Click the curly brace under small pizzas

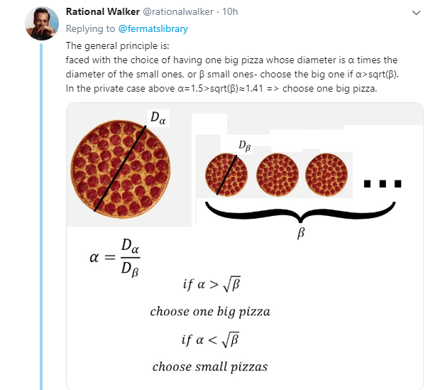tap(300, 212)
